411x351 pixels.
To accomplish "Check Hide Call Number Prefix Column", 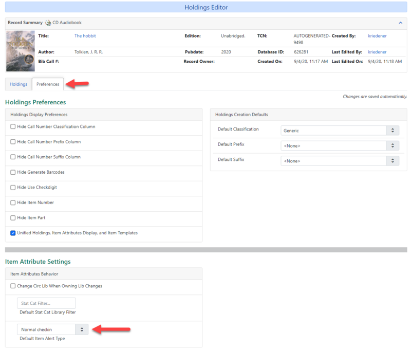I will [x=13, y=142].
